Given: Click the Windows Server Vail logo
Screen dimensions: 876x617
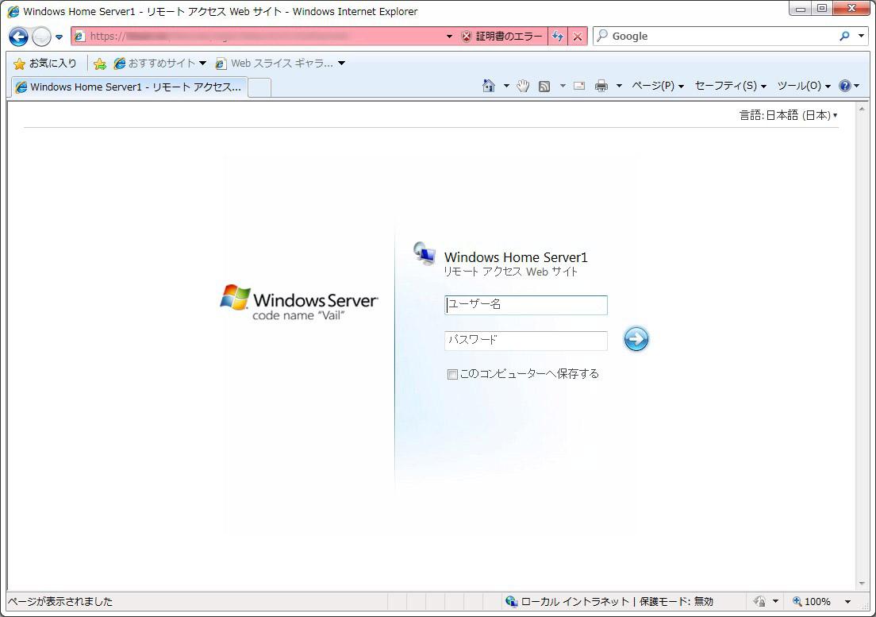Looking at the screenshot, I should pyautogui.click(x=299, y=303).
